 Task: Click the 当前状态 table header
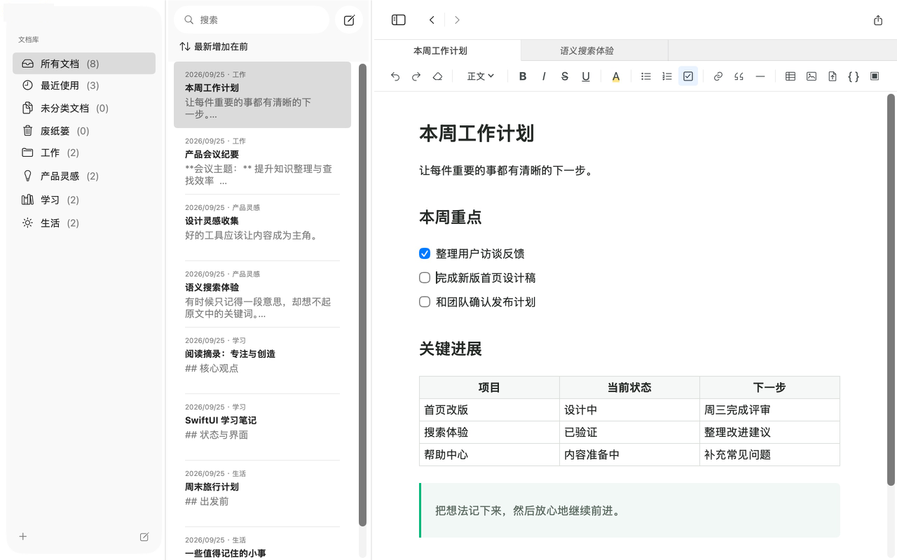[629, 388]
